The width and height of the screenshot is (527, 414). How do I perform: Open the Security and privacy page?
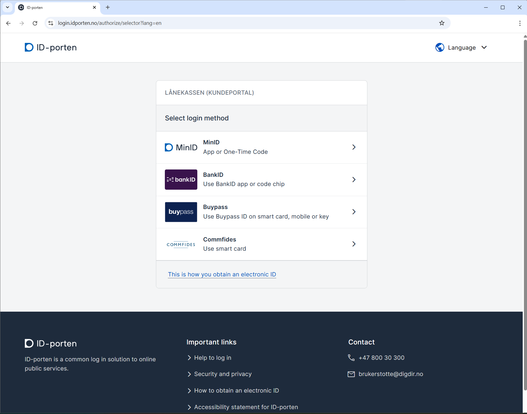pyautogui.click(x=223, y=374)
